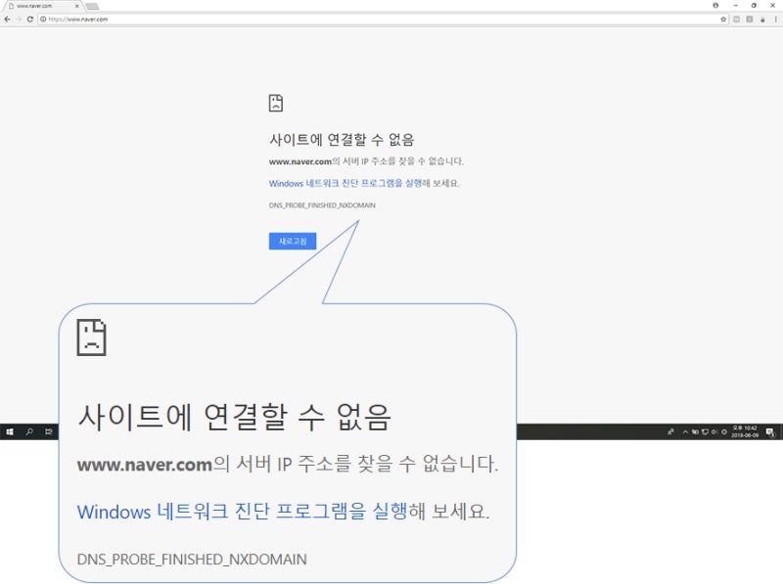Click the DNS_PROBE_FINISHED_NXDOMAIN error code on the page
783x584 pixels.
(322, 205)
